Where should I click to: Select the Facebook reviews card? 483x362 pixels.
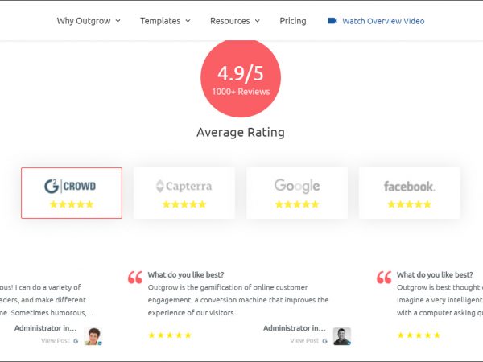(410, 193)
